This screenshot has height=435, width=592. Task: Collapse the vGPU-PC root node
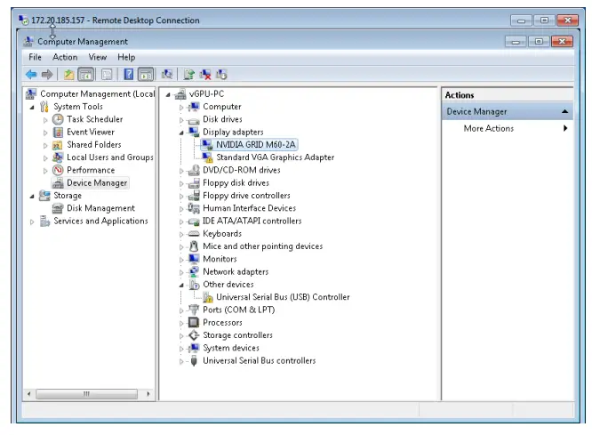click(x=168, y=94)
